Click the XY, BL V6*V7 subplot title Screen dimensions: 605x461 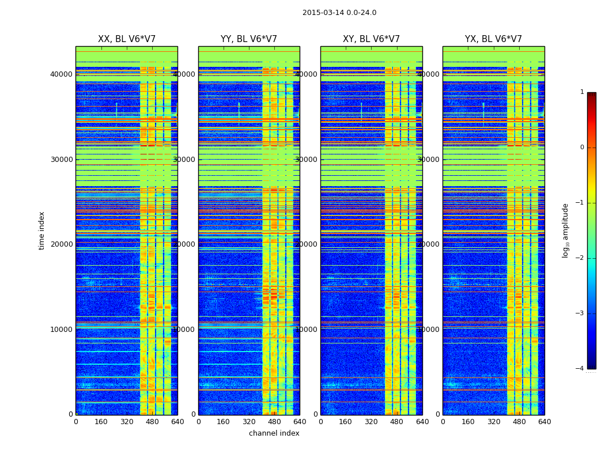click(x=371, y=39)
